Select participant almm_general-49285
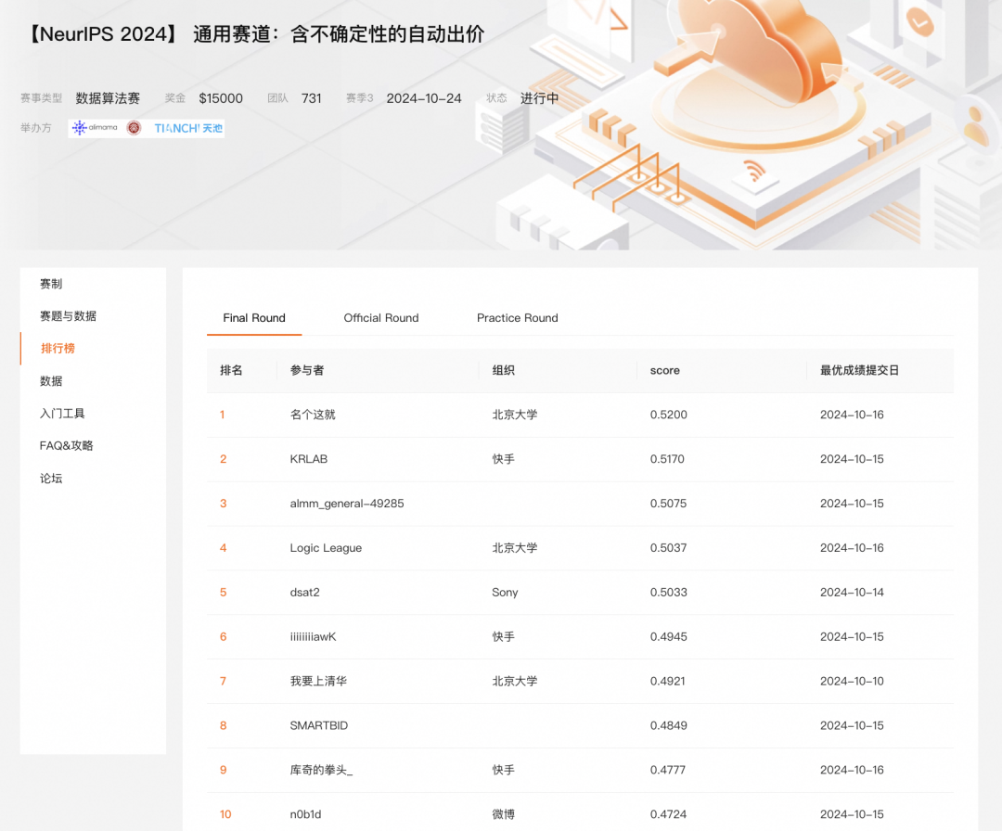 [347, 504]
